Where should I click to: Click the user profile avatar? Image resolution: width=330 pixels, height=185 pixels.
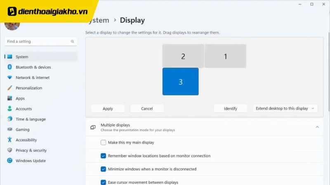pyautogui.click(x=12, y=26)
